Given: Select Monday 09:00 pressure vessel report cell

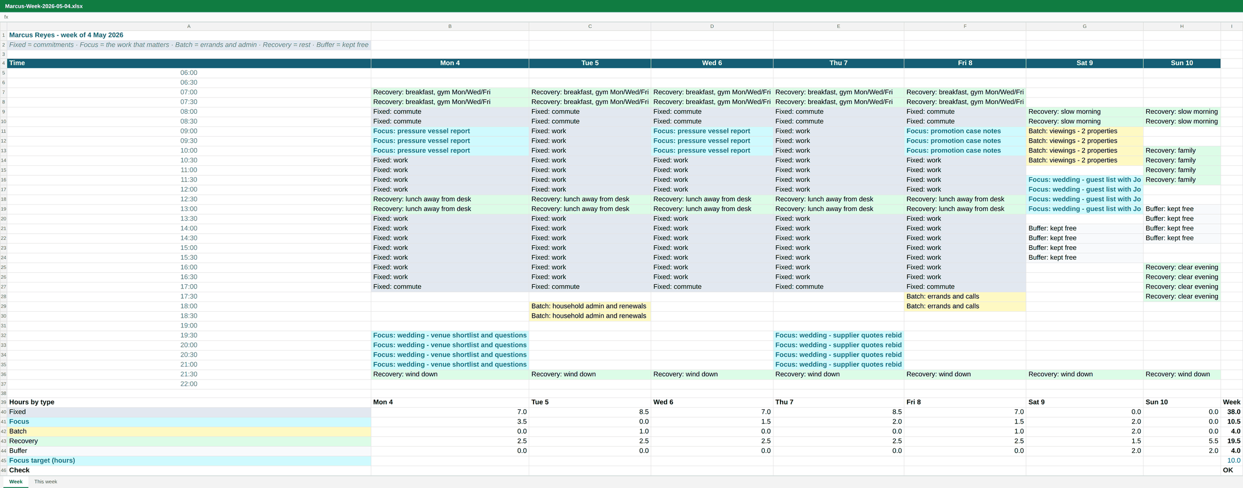Looking at the screenshot, I should 450,131.
